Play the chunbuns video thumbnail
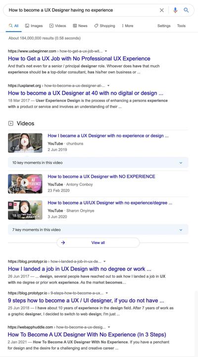The image size is (198, 357). click(25, 143)
